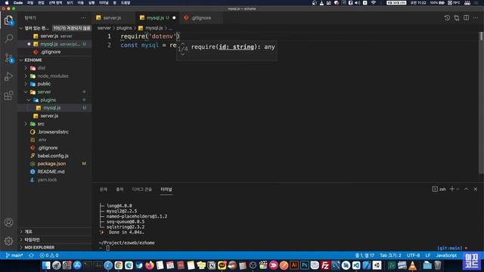Open FileZilla from the Dock
Viewport: 484px width, 272px height.
(x=325, y=265)
